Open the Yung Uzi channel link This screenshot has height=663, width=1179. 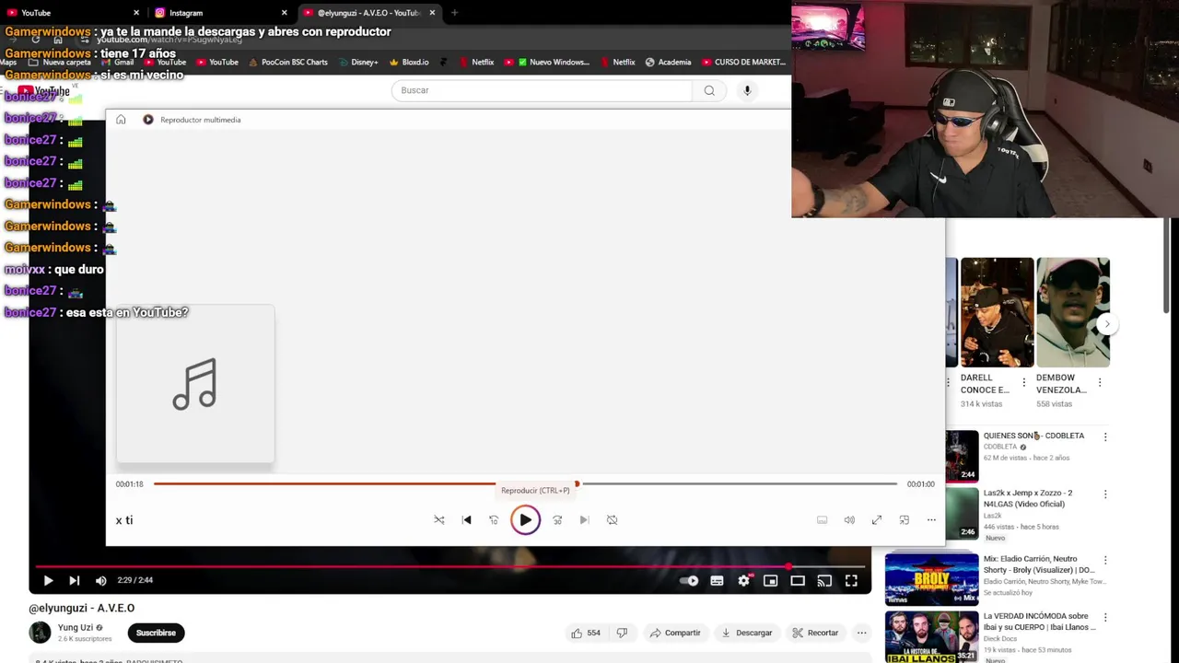pyautogui.click(x=76, y=628)
